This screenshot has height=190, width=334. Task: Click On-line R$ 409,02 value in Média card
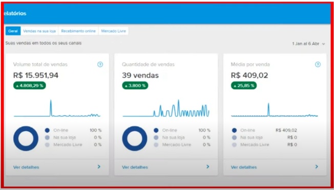[x=286, y=130]
